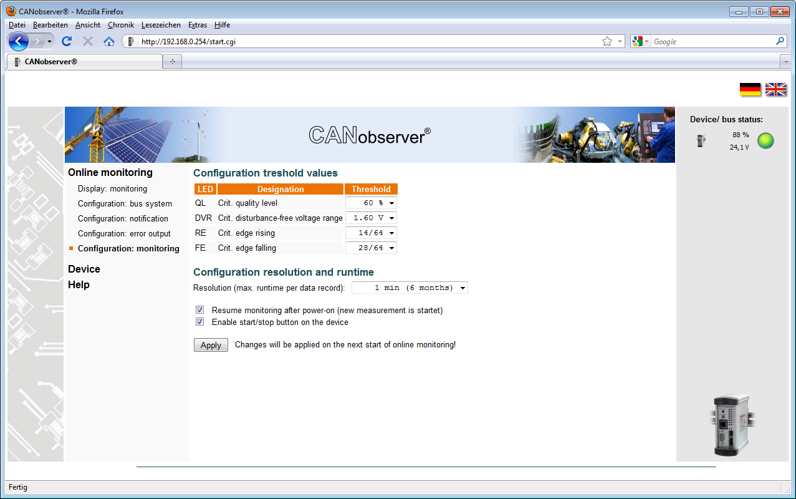Open the Chronik menu

click(121, 25)
